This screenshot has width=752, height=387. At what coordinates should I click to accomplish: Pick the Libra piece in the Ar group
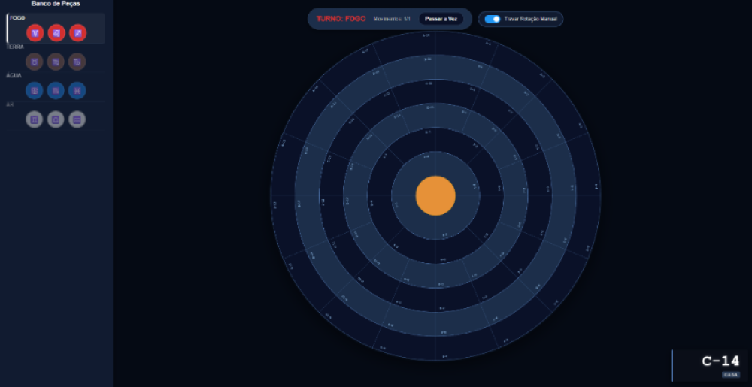(56, 119)
